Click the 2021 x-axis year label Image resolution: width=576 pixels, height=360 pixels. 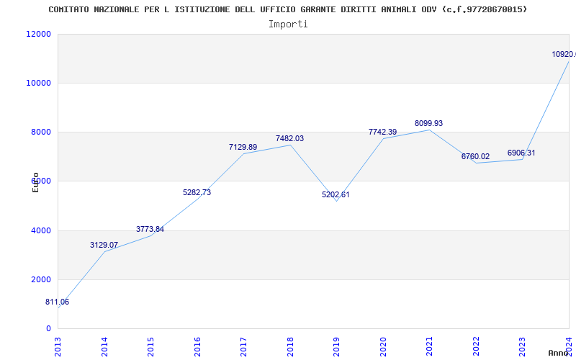[429, 346]
